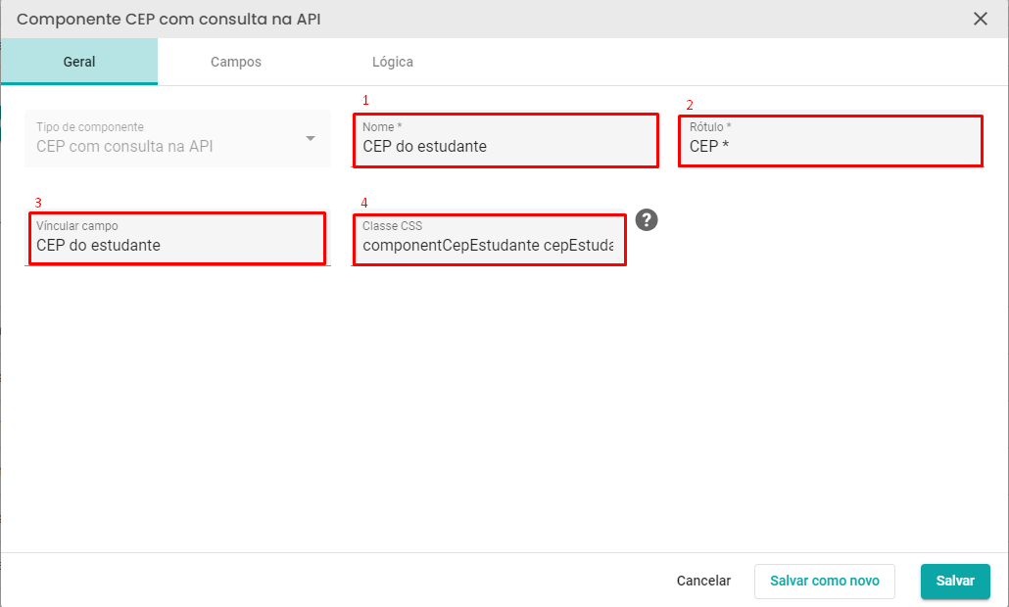The image size is (1009, 607).
Task: Click the dialog title 'Componente CEP com consulta na API'
Action: pos(168,19)
